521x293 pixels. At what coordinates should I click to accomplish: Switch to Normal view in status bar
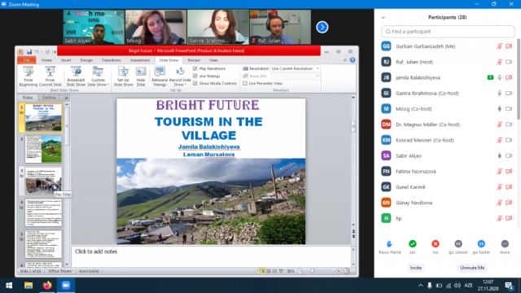(262, 271)
